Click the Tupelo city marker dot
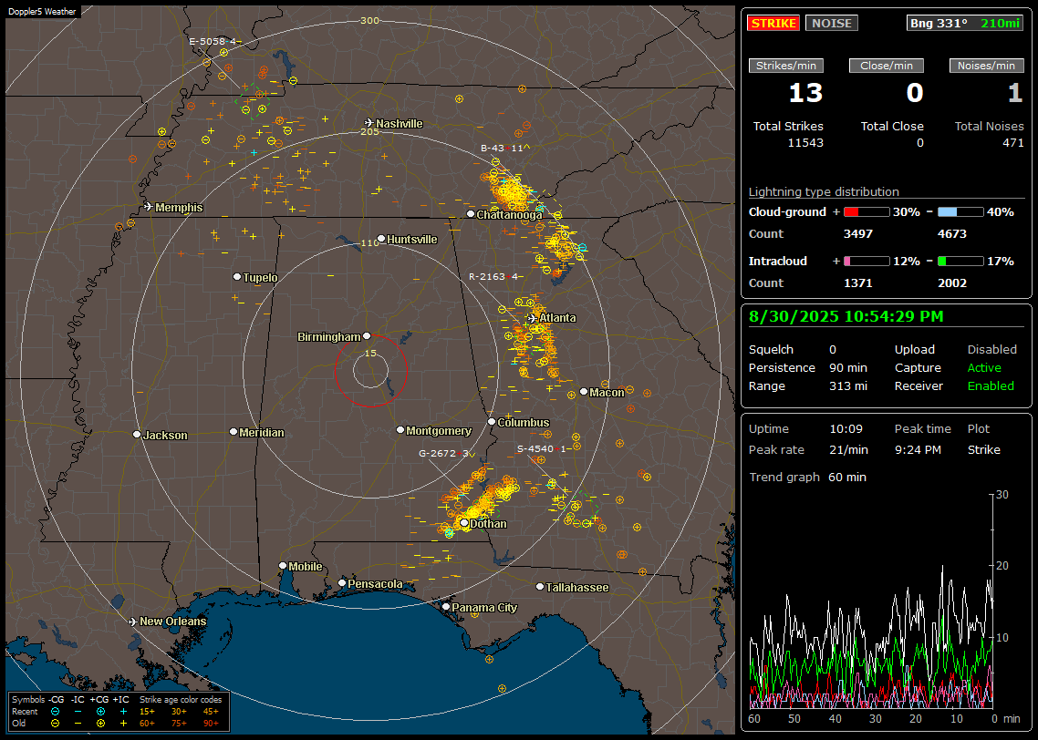Image resolution: width=1038 pixels, height=740 pixels. 237,276
